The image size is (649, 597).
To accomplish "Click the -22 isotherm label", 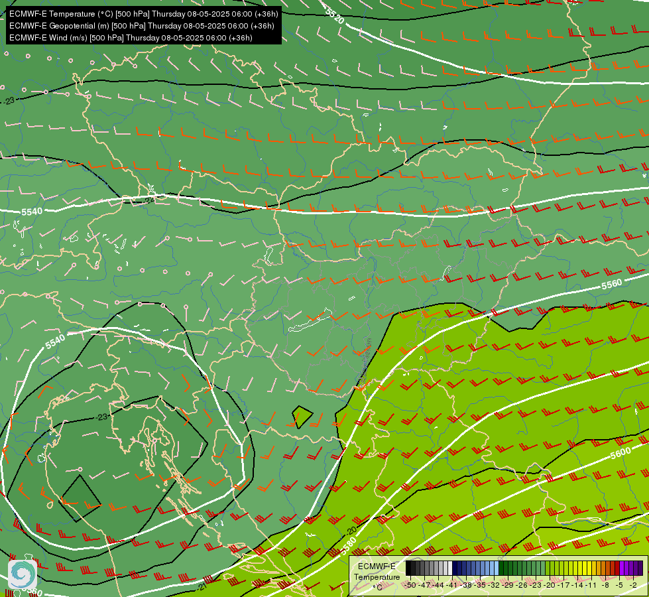I will (149, 200).
